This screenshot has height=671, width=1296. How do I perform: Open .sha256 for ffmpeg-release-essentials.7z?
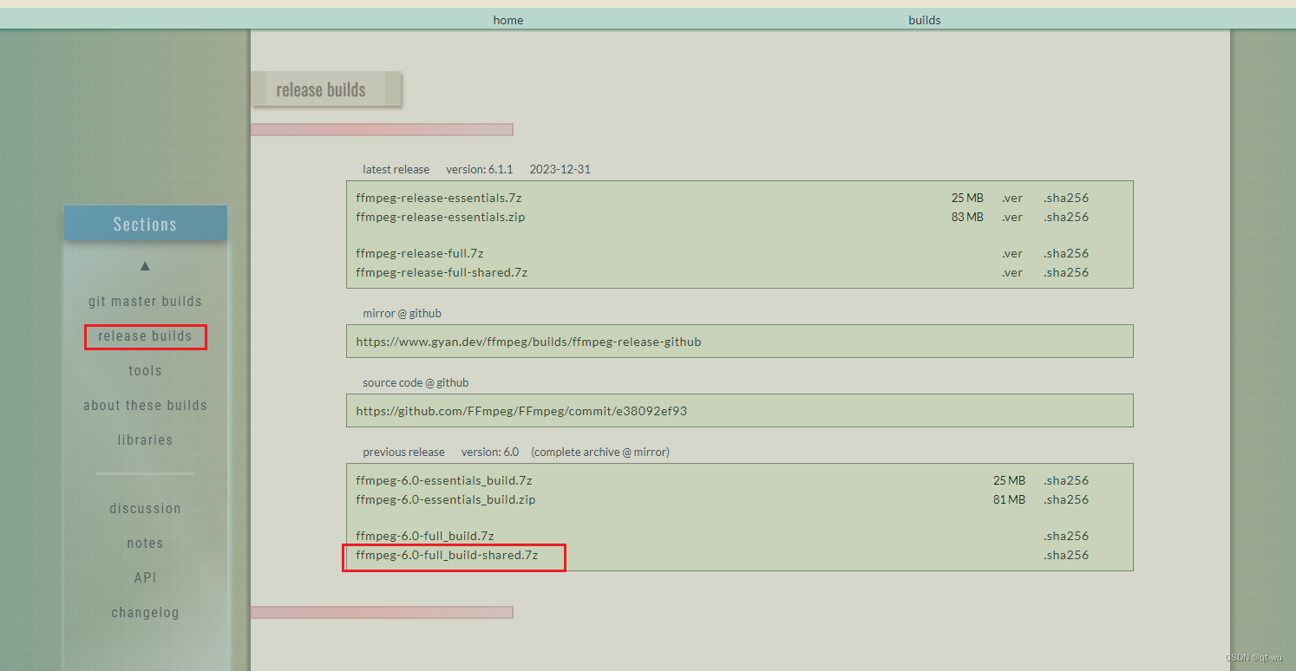(x=1066, y=199)
